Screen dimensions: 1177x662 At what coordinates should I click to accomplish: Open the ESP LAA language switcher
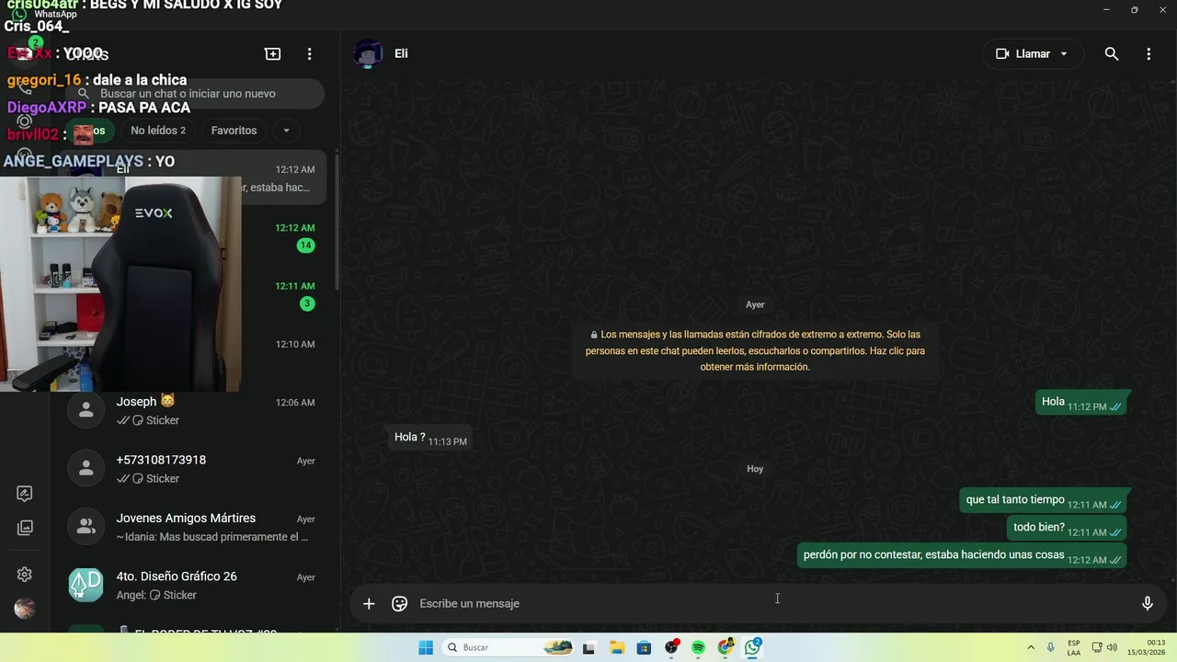point(1074,647)
